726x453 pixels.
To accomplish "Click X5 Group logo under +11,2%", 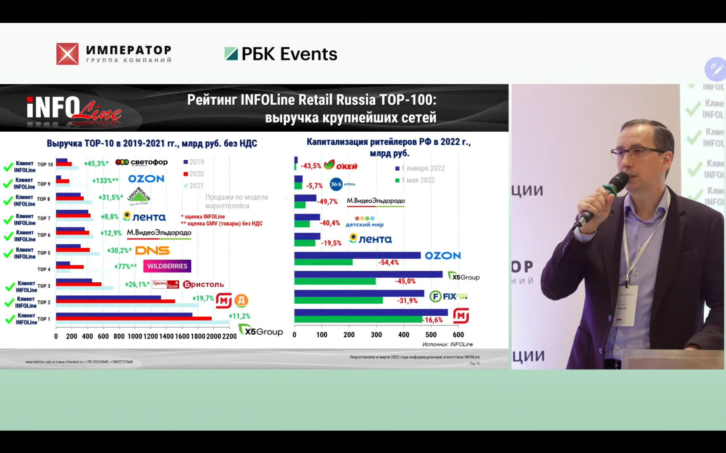I will [261, 331].
